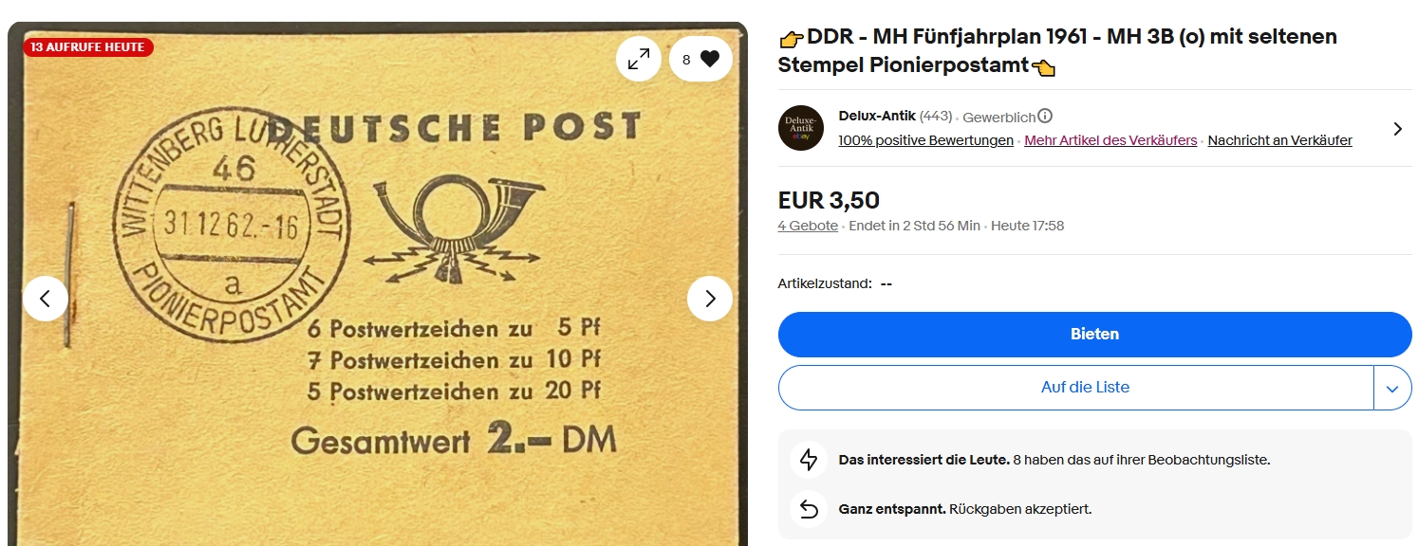Click the Bieten button
The width and height of the screenshot is (1418, 546).
[1095, 335]
